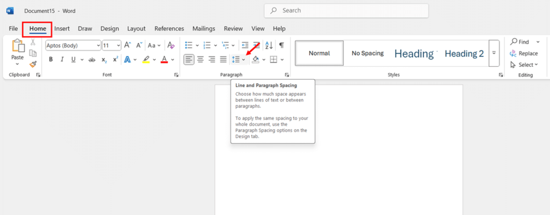Click the Shading paint bucket icon
The width and height of the screenshot is (550, 215).
click(x=256, y=60)
